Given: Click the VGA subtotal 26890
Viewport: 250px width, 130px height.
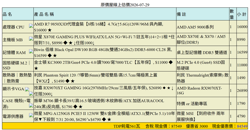Looking at the screenshot, I should [242, 91].
